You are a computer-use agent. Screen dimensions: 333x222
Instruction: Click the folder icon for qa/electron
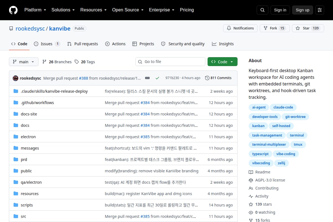(16, 182)
